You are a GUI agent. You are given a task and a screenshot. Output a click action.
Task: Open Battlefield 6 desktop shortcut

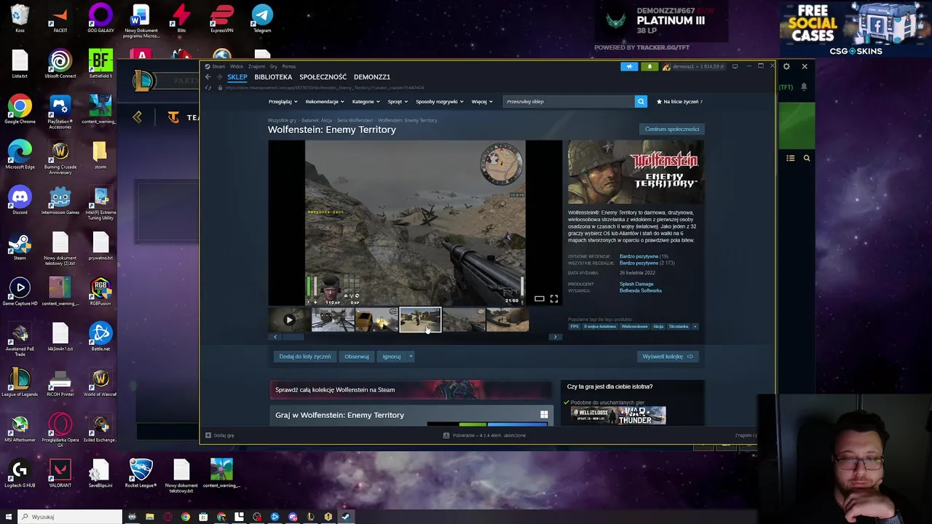click(100, 64)
